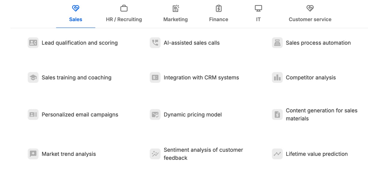Click the Content generation document icon

(277, 115)
